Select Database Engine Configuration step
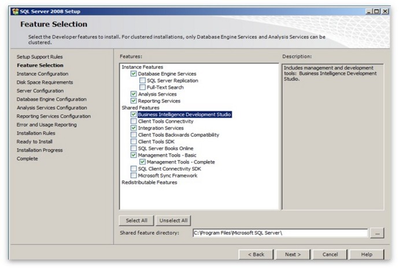The height and width of the screenshot is (269, 399). pos(51,99)
